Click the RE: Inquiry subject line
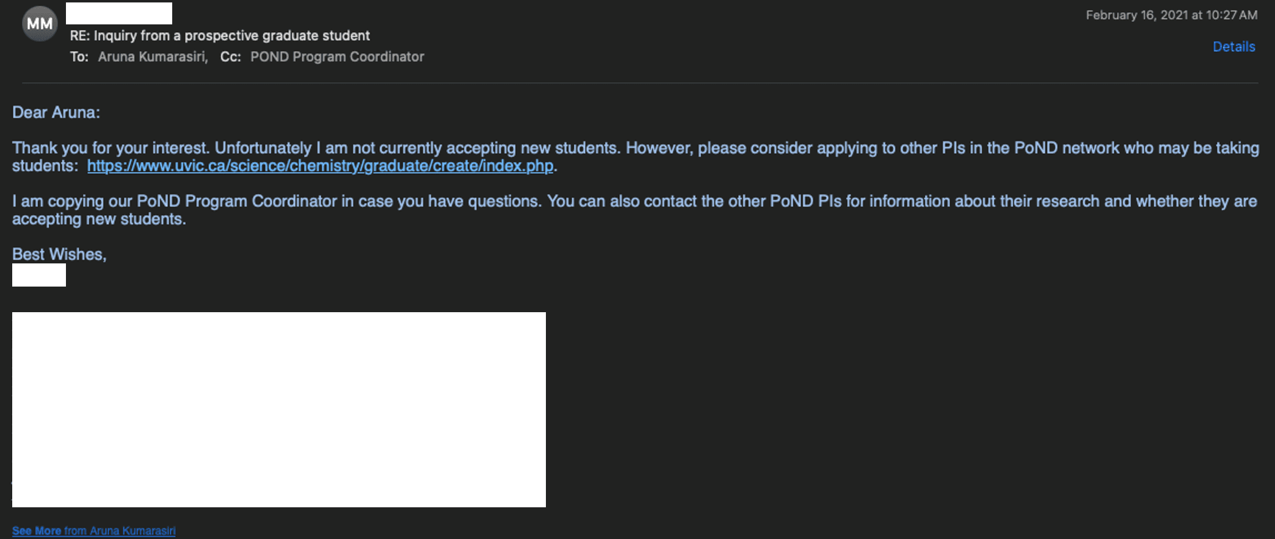The height and width of the screenshot is (539, 1275). point(220,35)
